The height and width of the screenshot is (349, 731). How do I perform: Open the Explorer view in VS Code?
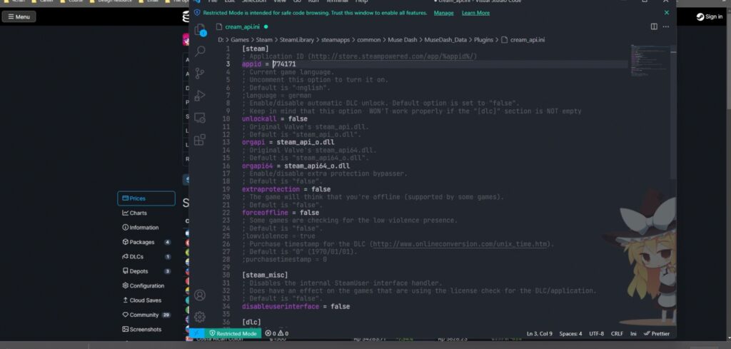(x=200, y=30)
